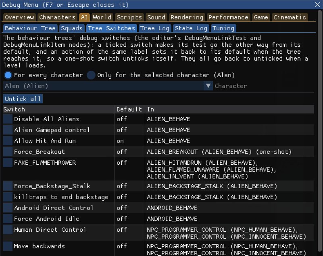
Task: Click 'Disable All Aliens' label
Action: coord(47,119)
